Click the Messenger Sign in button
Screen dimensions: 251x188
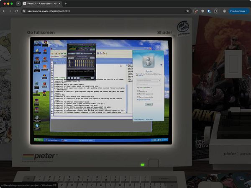149,104
